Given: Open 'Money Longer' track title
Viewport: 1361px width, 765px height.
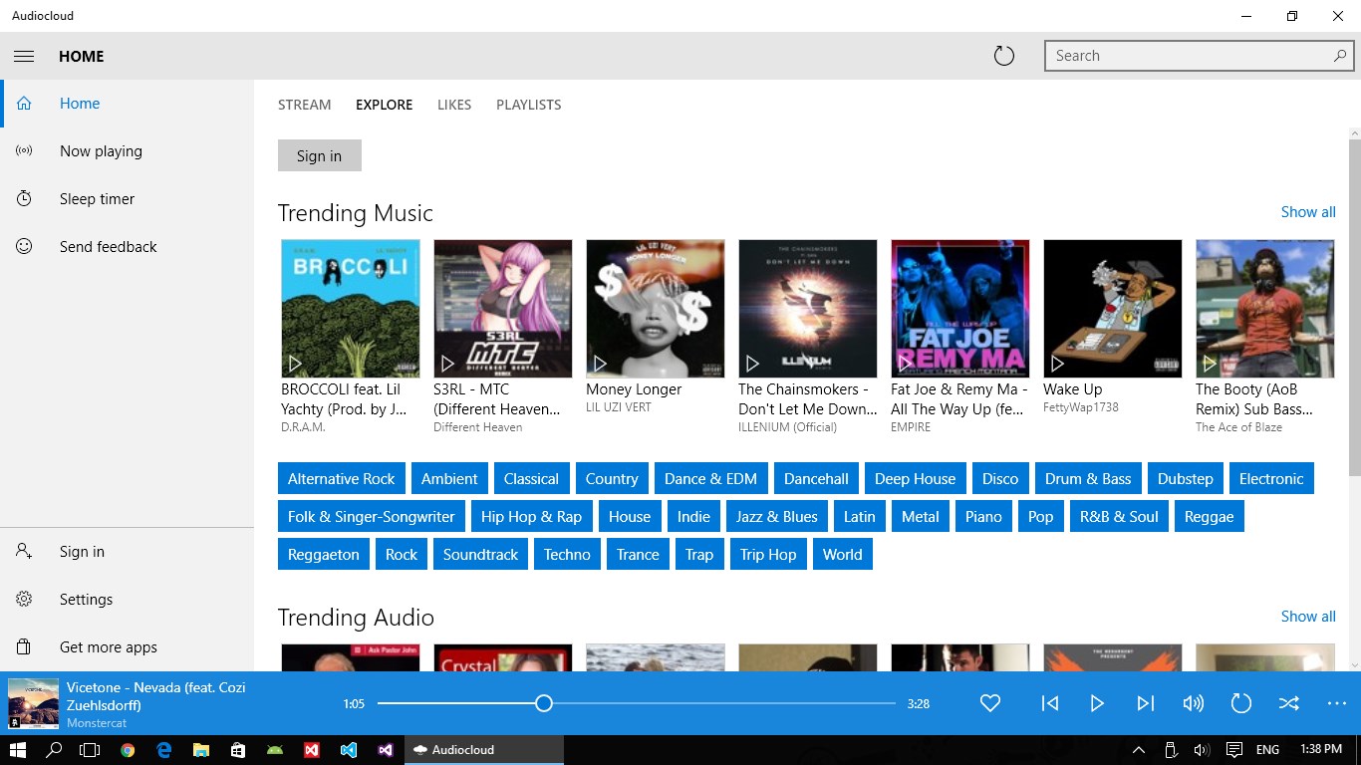Looking at the screenshot, I should [634, 389].
